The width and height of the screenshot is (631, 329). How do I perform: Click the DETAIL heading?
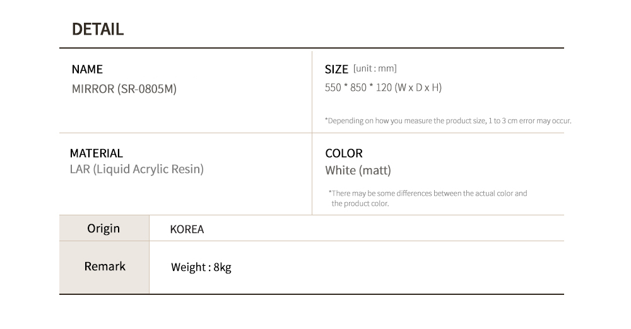click(x=98, y=30)
